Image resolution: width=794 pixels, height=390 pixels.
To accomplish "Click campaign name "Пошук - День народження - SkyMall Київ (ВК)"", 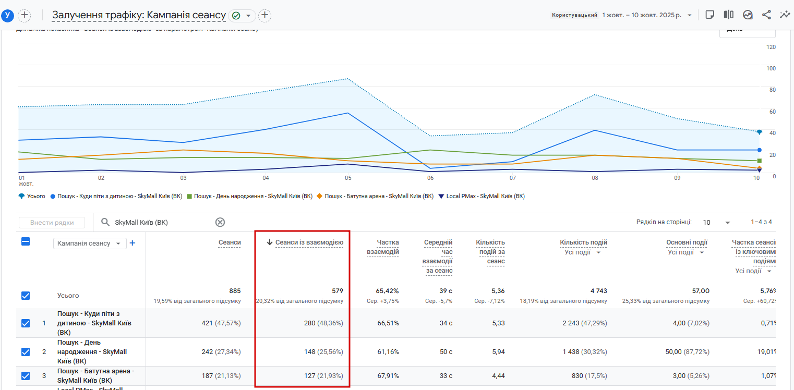I will click(92, 352).
